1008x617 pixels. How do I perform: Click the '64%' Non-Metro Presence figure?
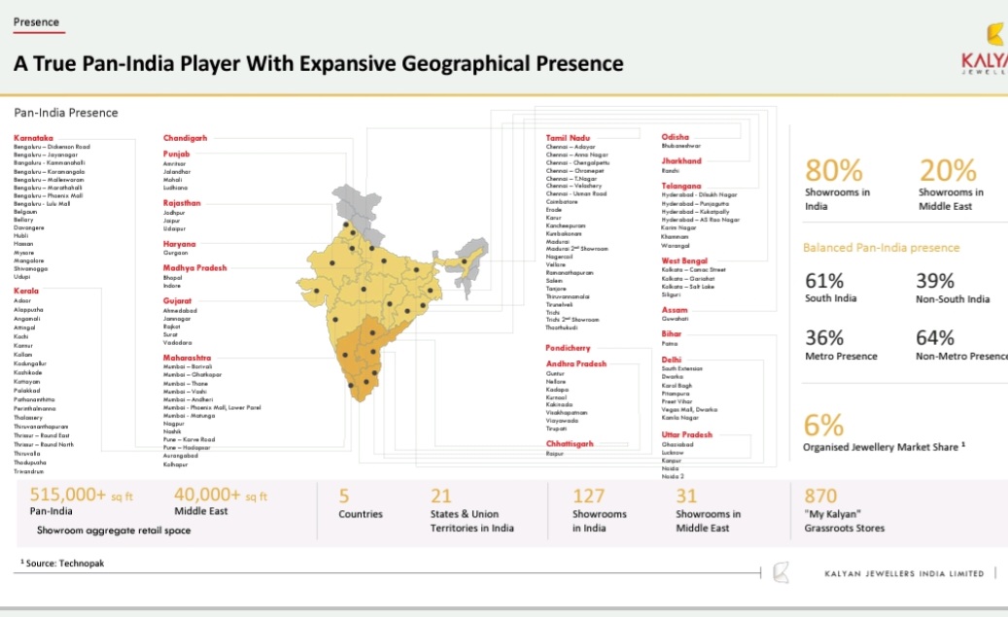point(935,338)
